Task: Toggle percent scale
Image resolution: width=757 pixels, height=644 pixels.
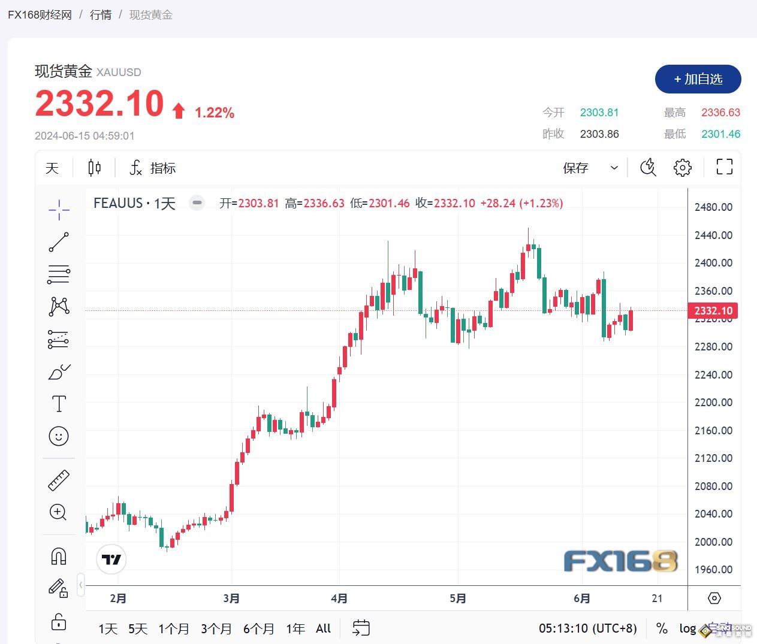Action: click(662, 628)
